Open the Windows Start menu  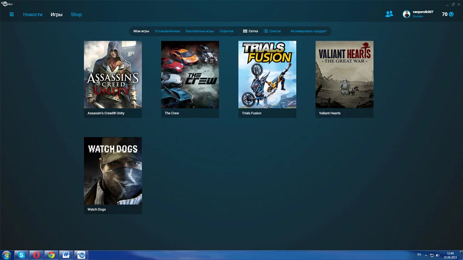[7, 255]
